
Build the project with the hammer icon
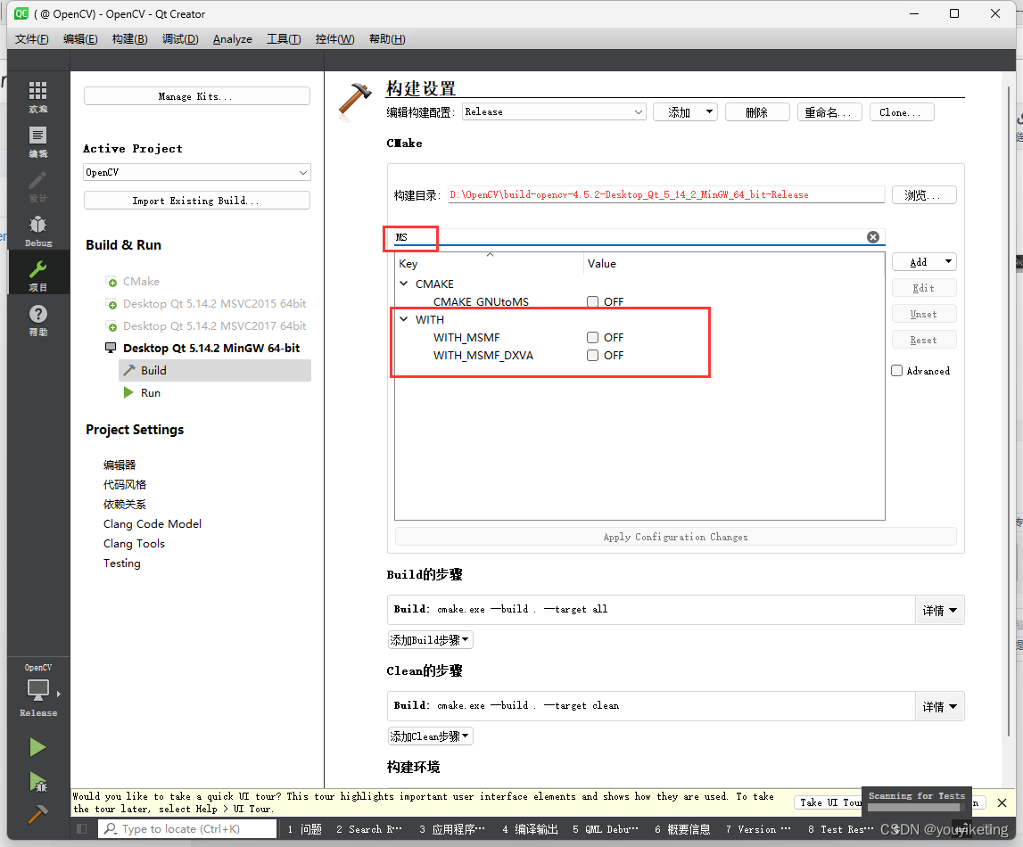[37, 814]
